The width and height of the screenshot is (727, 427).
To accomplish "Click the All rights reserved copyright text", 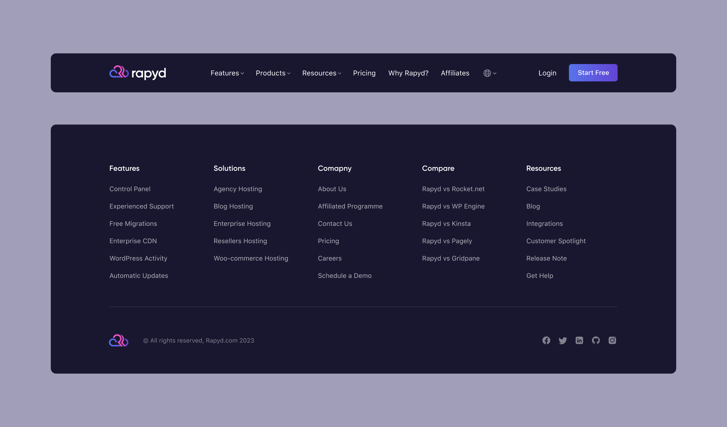I will 199,341.
